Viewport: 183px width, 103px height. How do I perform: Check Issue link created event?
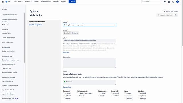112,93
